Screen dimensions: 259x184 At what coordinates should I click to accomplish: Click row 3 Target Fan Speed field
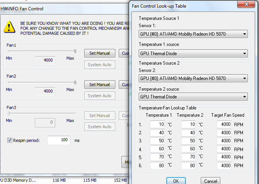(224, 140)
